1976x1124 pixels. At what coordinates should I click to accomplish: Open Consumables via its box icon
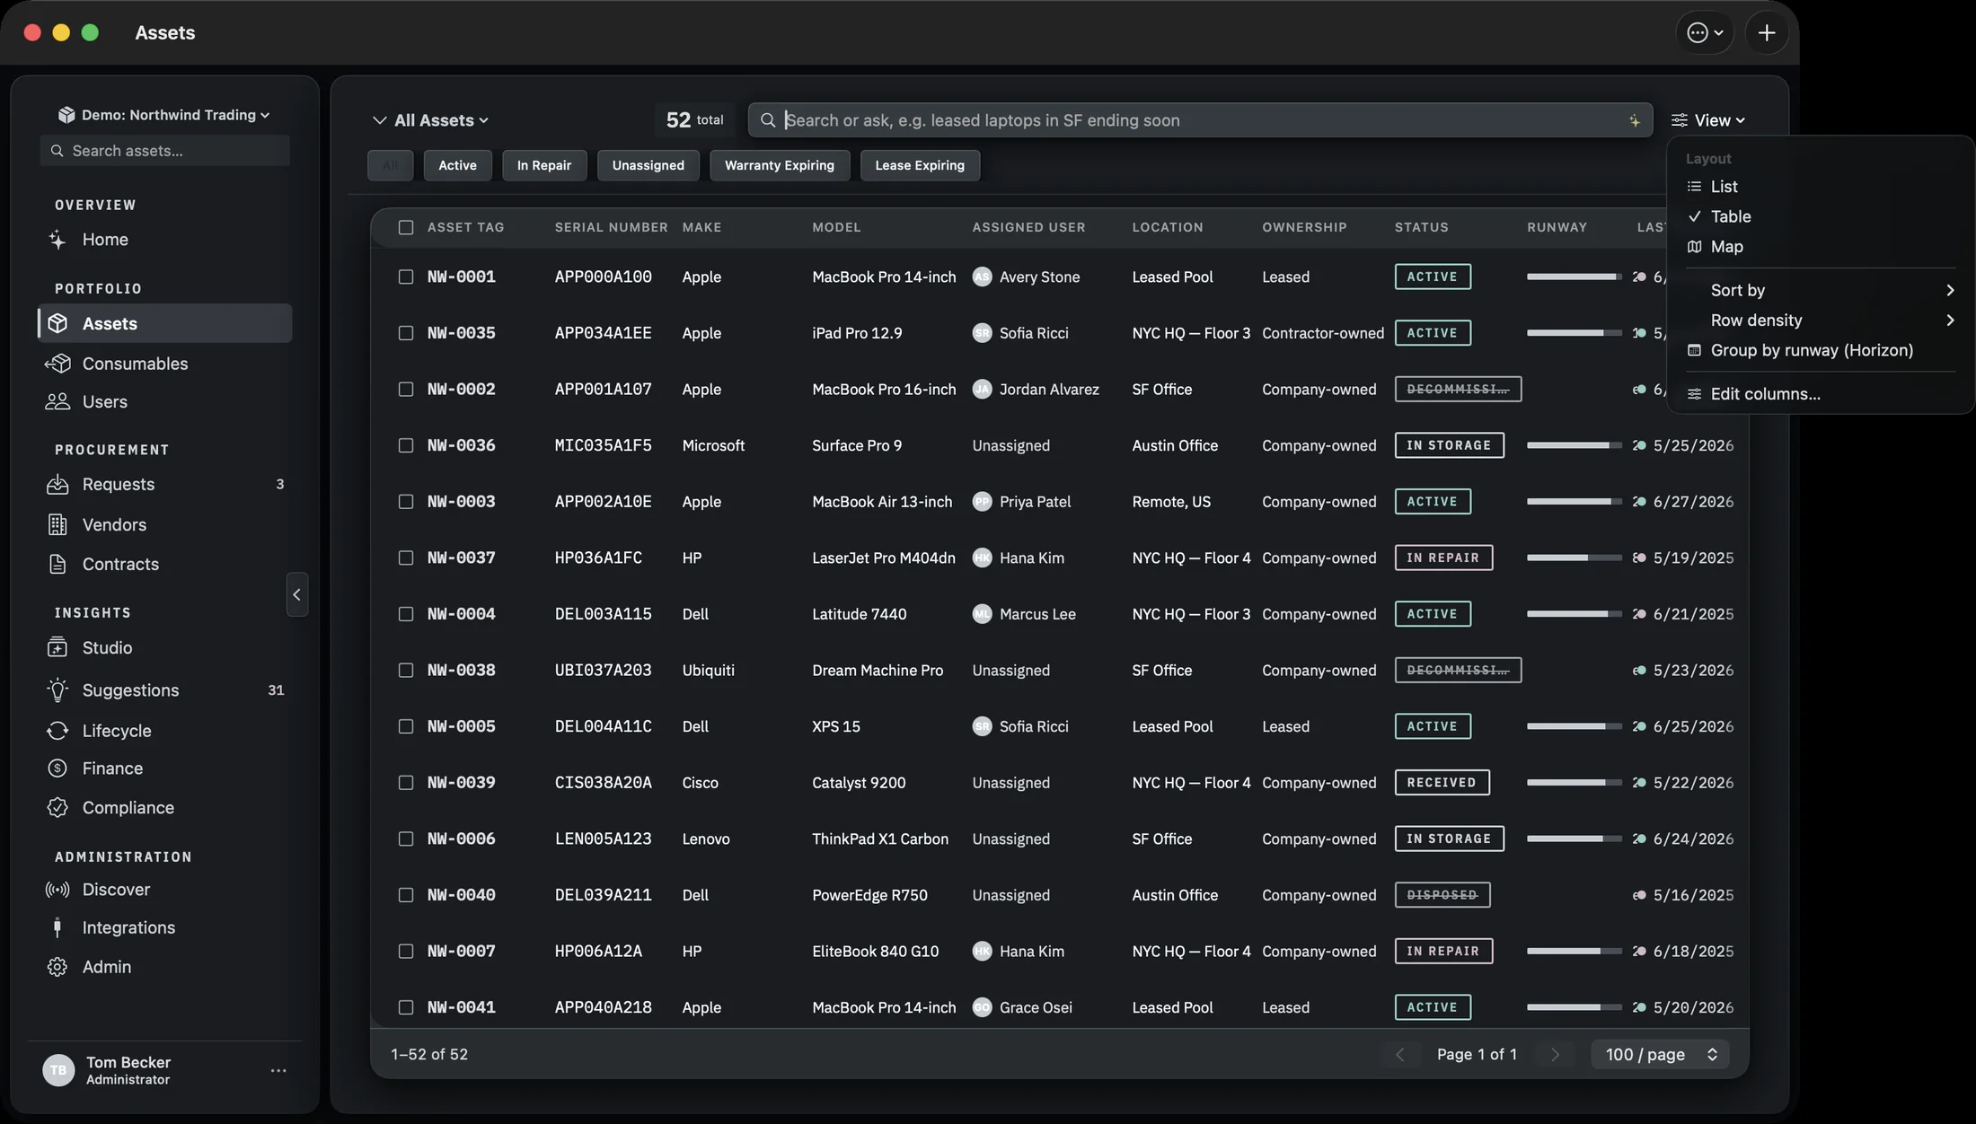[57, 364]
